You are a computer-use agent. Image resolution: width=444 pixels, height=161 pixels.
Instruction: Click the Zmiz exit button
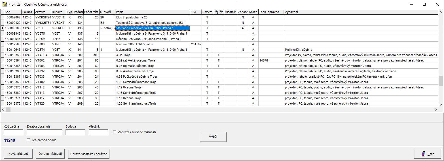coord(428,154)
